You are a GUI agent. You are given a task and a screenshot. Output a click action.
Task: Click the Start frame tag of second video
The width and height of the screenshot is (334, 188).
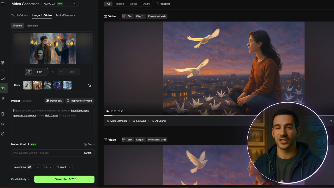[128, 140]
